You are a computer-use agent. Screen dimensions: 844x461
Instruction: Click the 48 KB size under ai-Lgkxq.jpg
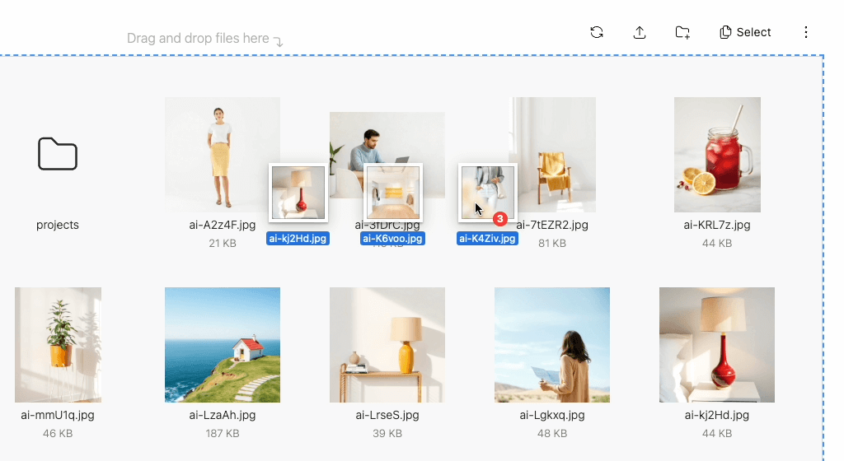552,433
